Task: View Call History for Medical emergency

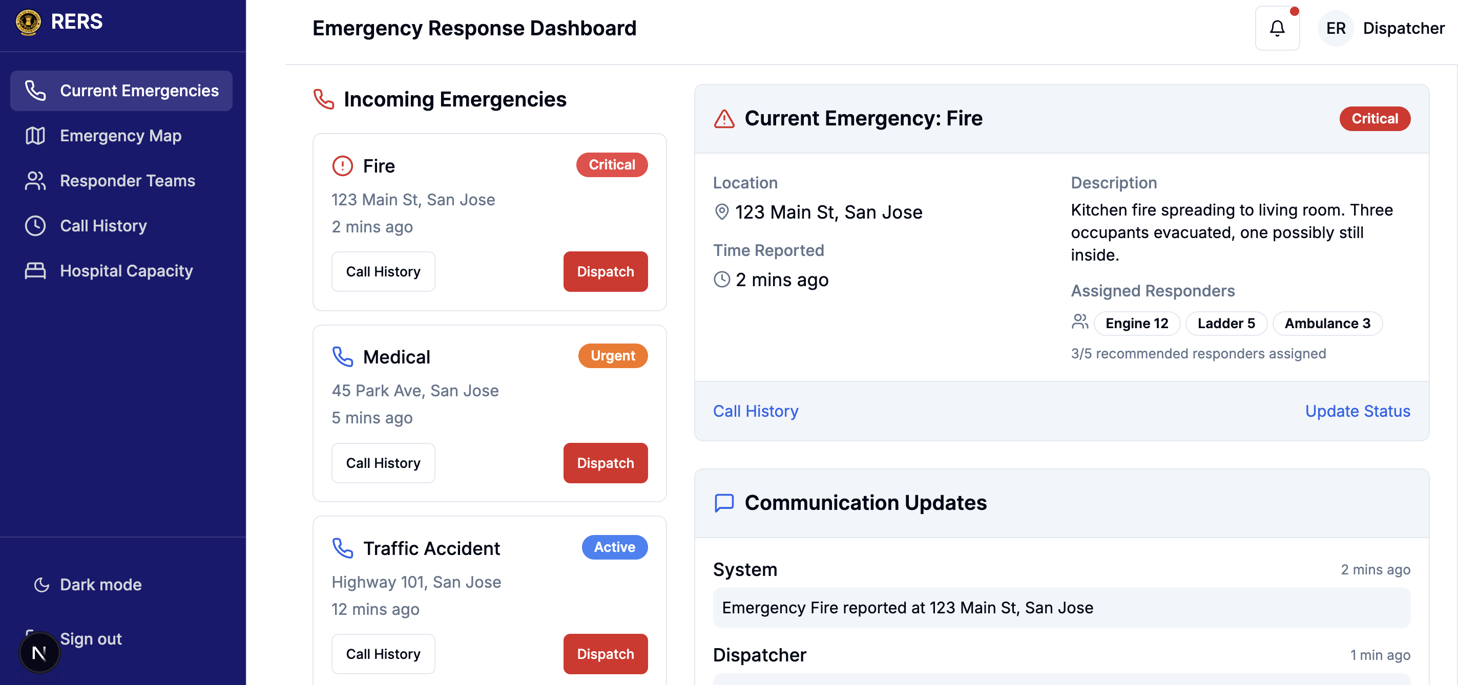Action: click(383, 463)
